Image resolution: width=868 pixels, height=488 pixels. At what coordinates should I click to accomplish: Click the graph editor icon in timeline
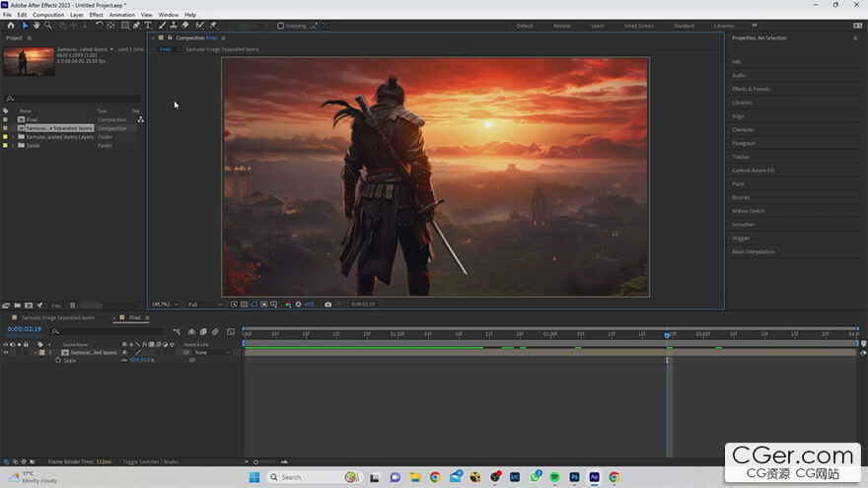click(x=231, y=332)
